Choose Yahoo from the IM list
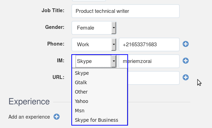 (100, 101)
